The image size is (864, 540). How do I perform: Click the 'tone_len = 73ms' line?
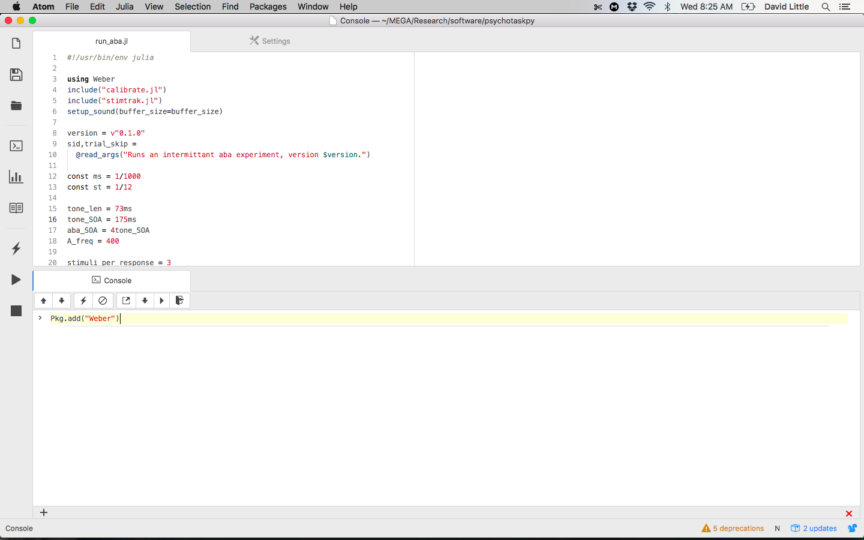click(x=100, y=209)
